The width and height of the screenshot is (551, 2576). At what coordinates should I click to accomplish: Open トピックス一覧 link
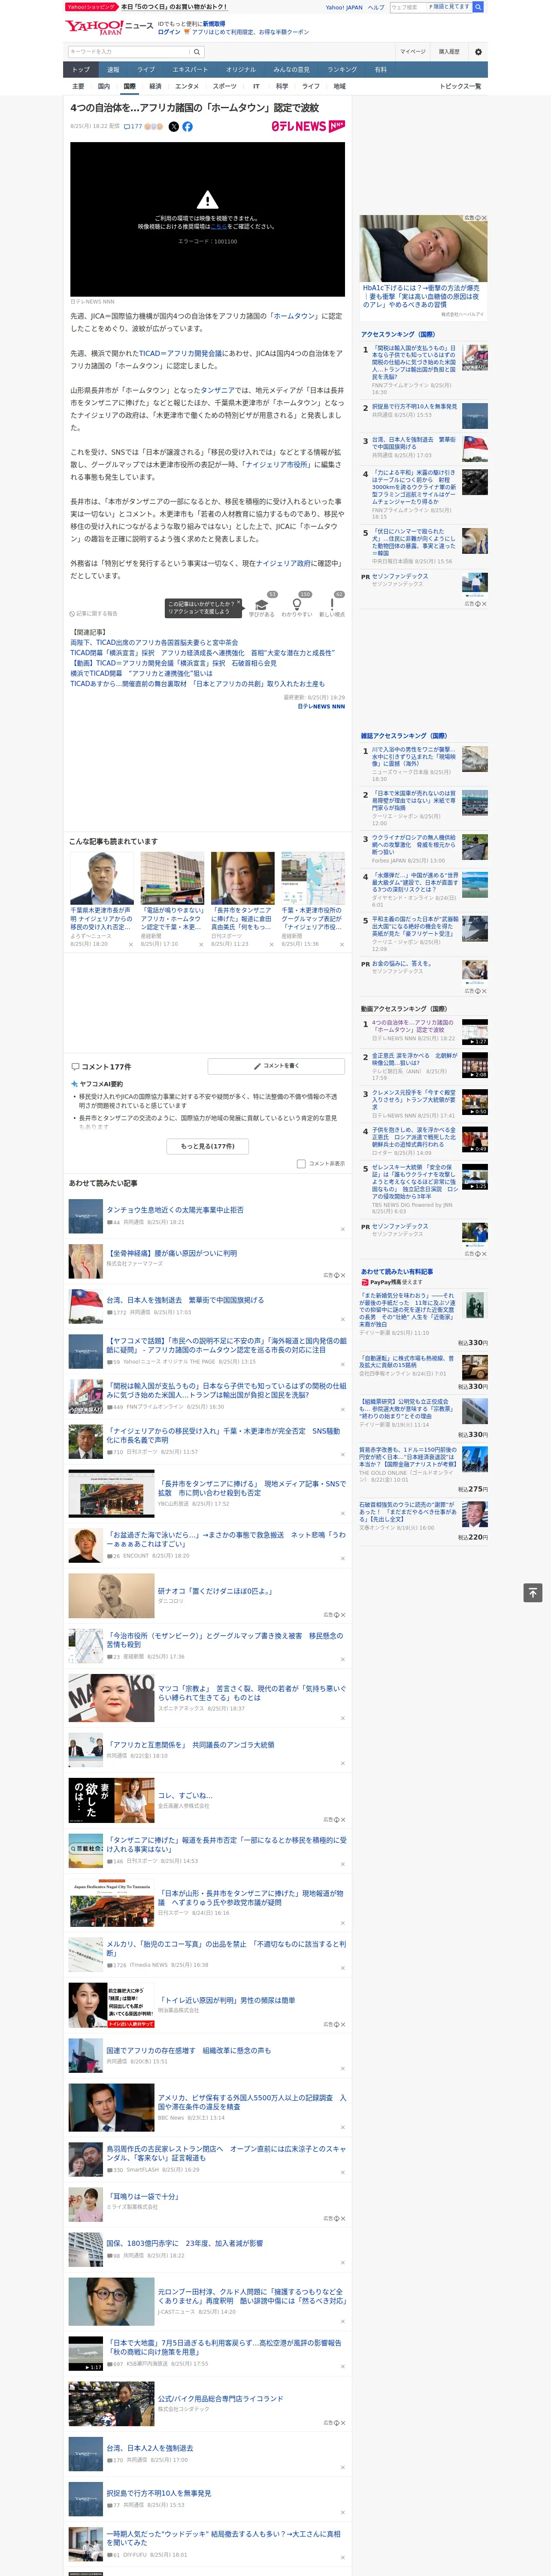[x=460, y=86]
